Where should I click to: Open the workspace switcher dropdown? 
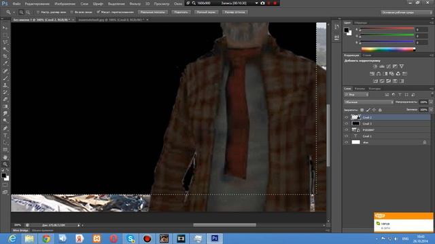click(406, 12)
